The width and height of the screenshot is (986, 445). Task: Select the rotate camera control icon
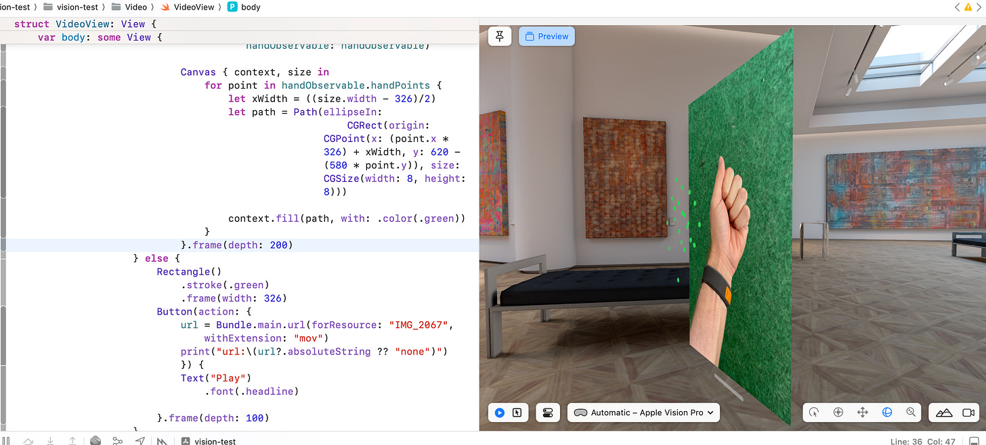(x=814, y=412)
